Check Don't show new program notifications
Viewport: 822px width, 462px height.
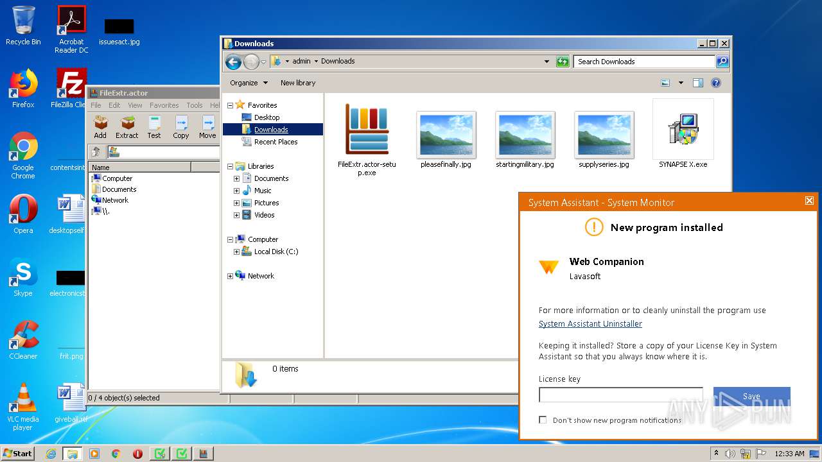(x=543, y=420)
